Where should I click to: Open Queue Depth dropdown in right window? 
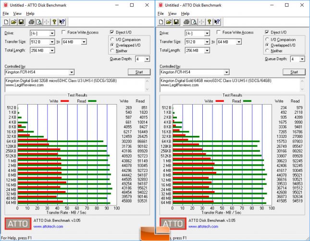[302, 59]
